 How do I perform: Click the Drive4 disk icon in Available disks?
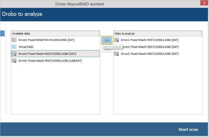[14, 54]
